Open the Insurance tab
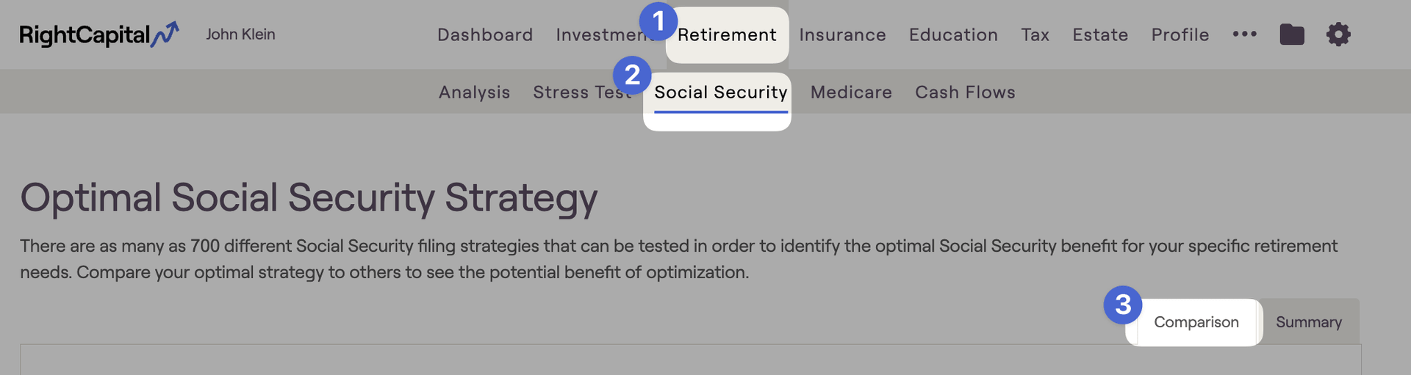This screenshot has height=375, width=1411. click(x=842, y=34)
